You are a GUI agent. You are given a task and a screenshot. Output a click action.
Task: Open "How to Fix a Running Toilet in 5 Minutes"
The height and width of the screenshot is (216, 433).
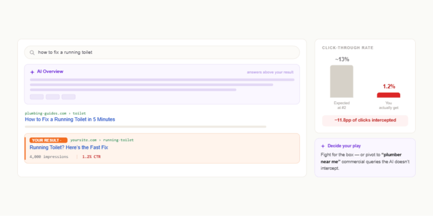click(x=70, y=119)
